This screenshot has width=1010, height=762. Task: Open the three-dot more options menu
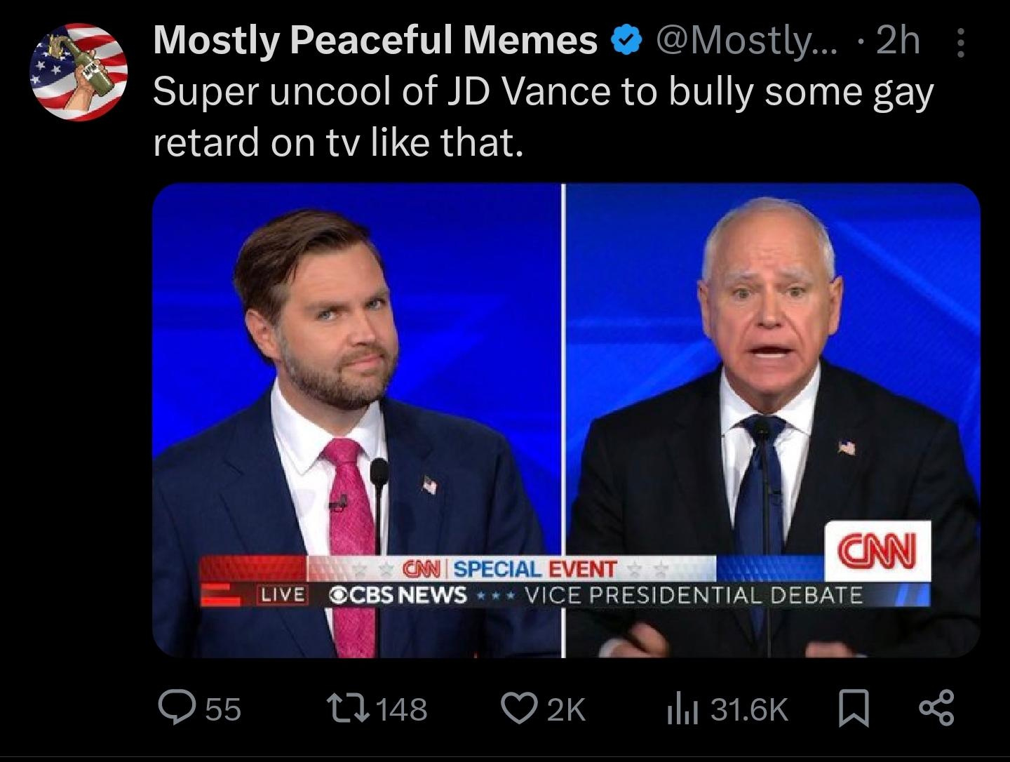[961, 40]
